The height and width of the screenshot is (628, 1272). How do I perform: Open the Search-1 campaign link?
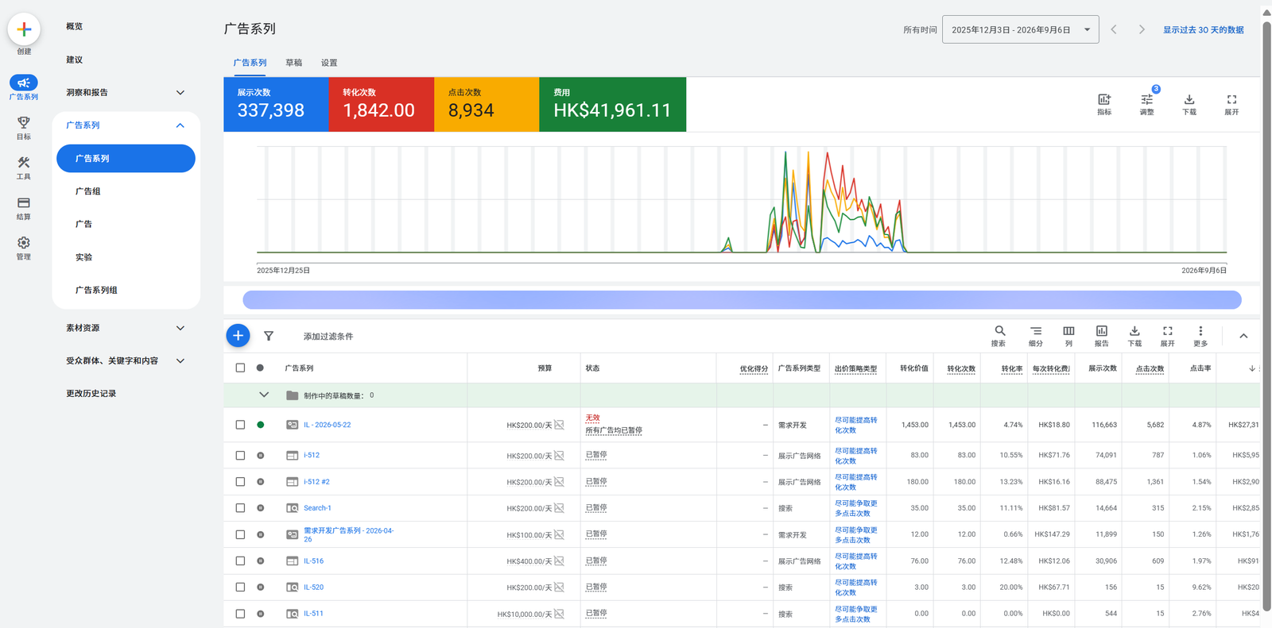tap(317, 508)
